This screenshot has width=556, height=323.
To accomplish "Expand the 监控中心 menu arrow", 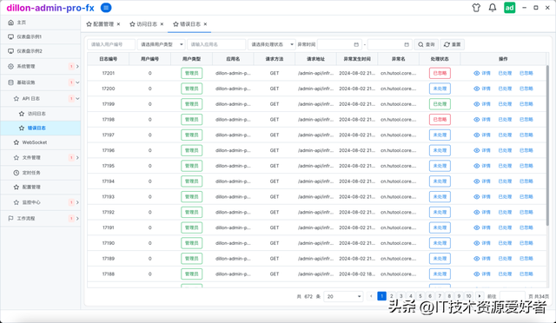I will [x=77, y=202].
